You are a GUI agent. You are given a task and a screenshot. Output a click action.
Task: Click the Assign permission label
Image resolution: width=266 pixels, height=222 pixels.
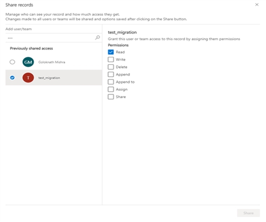(121, 89)
